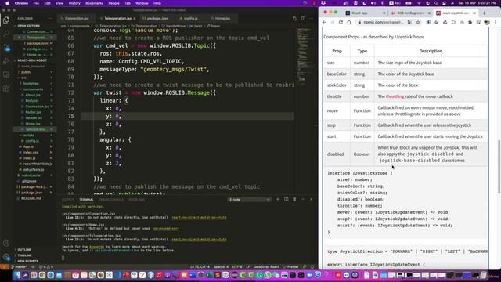Close the terminal panel
Screen dimensions: 501x282
[312, 199]
